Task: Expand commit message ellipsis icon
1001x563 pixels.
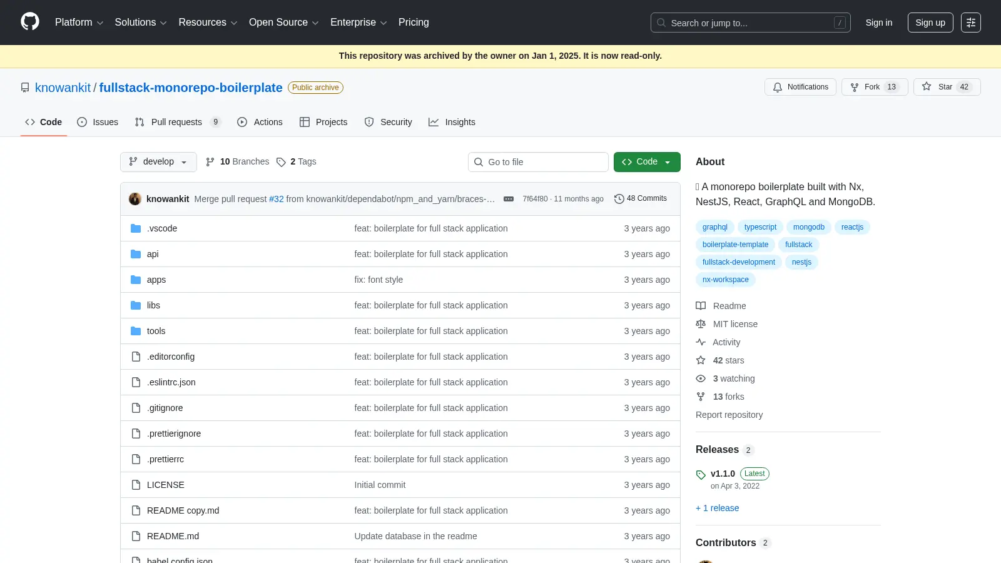Action: tap(509, 199)
